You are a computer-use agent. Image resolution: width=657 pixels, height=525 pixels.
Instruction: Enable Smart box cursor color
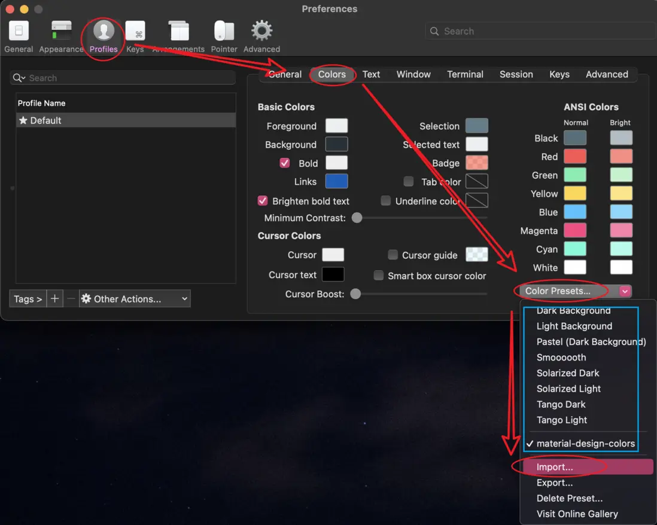pos(378,275)
